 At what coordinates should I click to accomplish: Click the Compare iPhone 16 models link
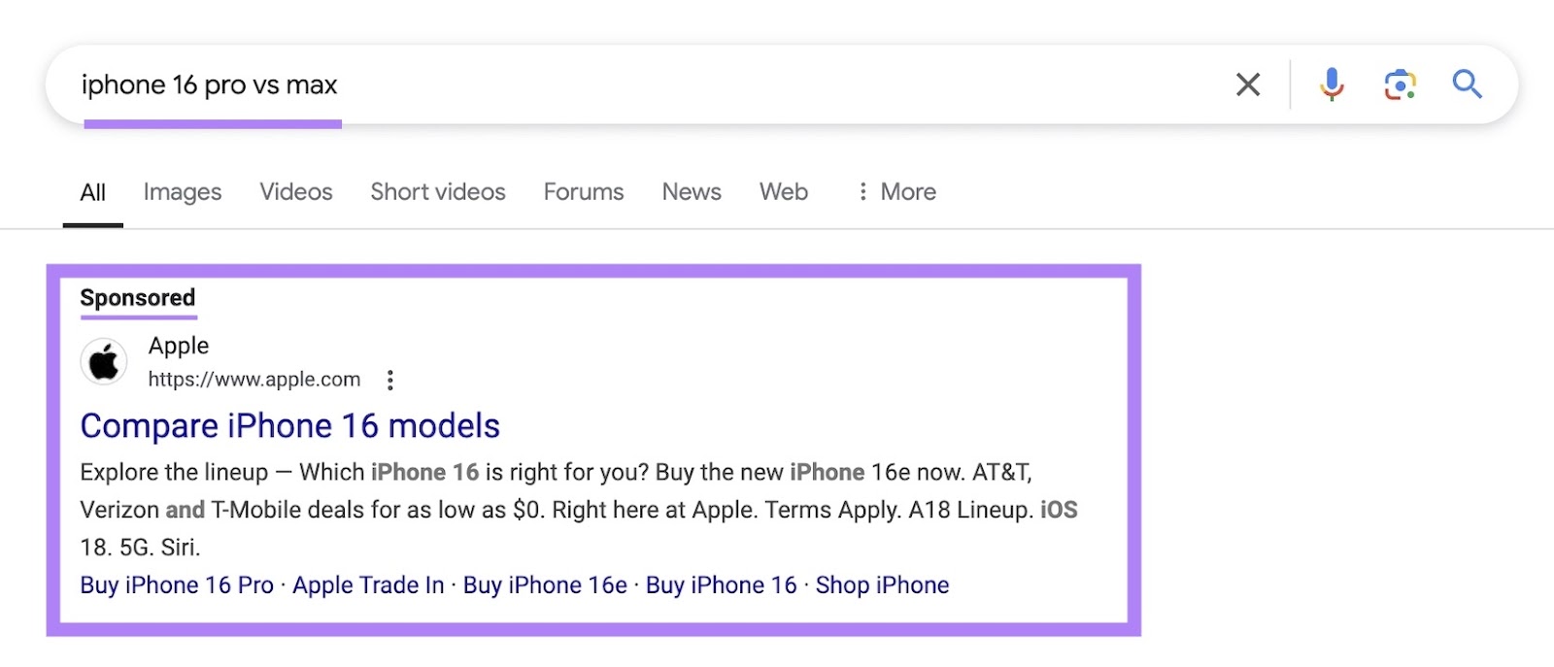tap(289, 425)
